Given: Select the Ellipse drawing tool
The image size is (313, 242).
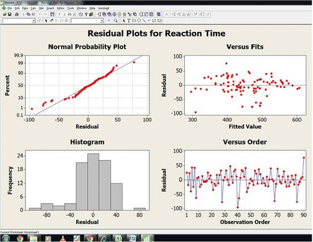Looking at the screenshot, I should 139,21.
